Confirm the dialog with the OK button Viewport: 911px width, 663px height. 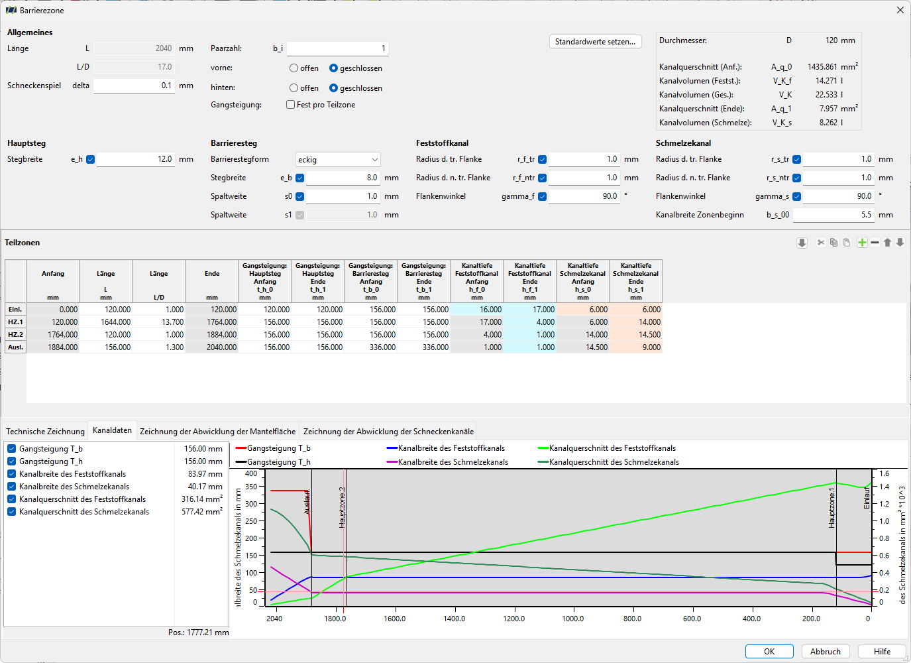(769, 652)
